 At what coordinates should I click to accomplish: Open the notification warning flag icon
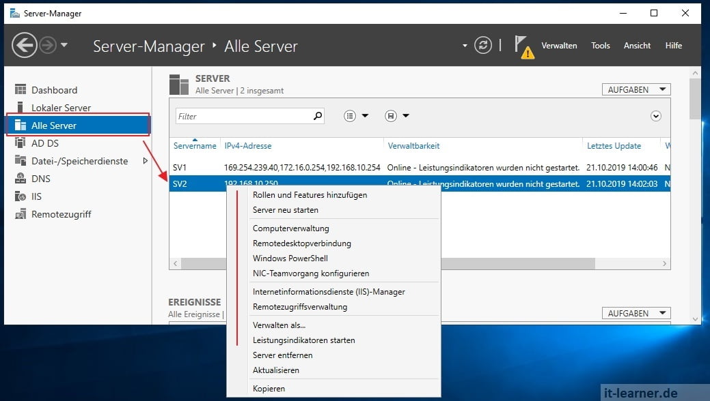(x=523, y=45)
